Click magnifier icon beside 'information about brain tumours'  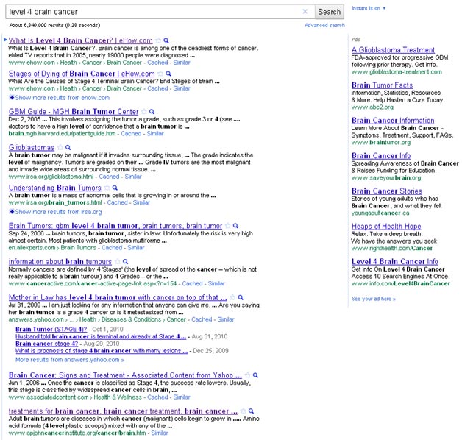coord(126,260)
